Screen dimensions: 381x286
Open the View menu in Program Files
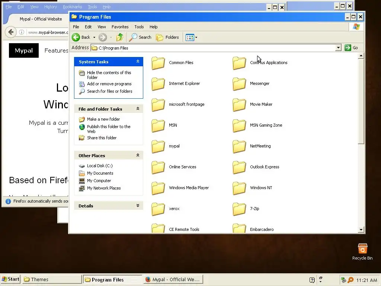point(102,27)
